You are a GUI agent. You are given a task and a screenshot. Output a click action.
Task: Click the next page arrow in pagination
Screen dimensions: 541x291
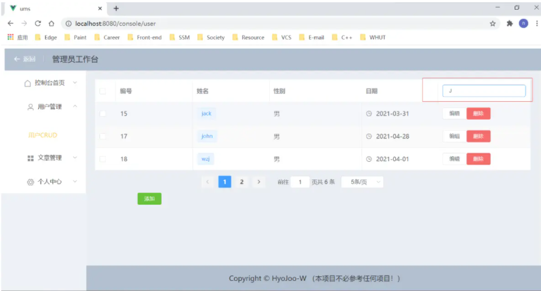[259, 182]
